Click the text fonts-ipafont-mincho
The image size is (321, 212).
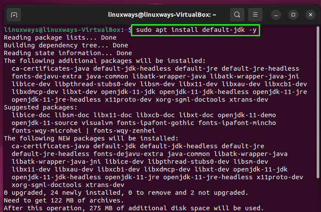point(237,123)
